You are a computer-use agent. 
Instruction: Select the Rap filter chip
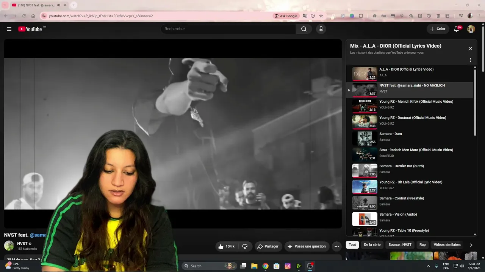[x=422, y=245]
